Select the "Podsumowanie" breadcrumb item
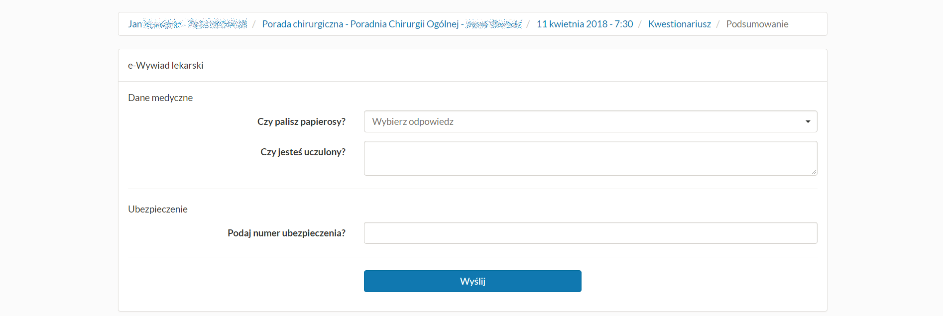Viewport: 943px width, 316px height. click(x=757, y=23)
